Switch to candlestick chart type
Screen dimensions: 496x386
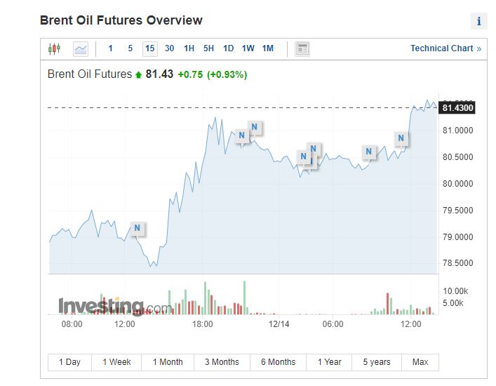(x=54, y=48)
